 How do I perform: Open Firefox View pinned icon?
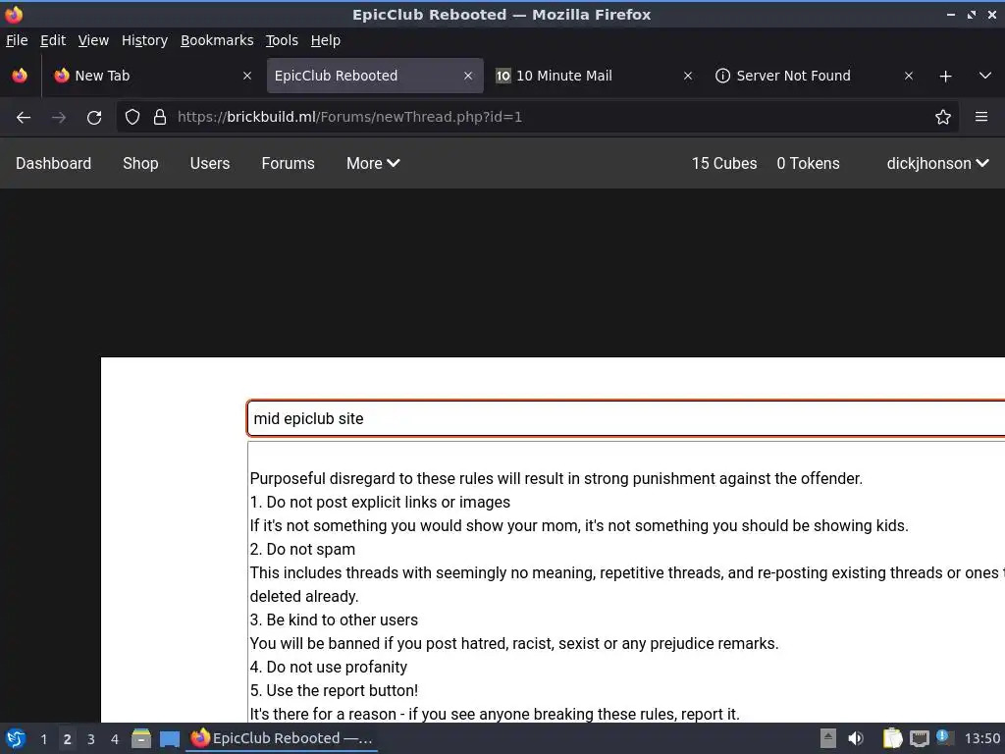(x=20, y=76)
